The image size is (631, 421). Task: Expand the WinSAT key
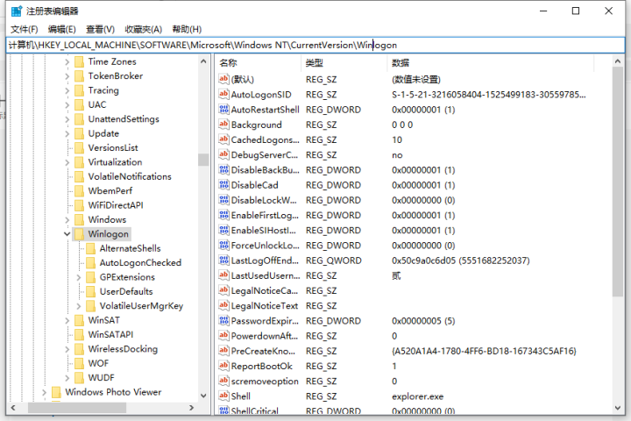coord(67,320)
